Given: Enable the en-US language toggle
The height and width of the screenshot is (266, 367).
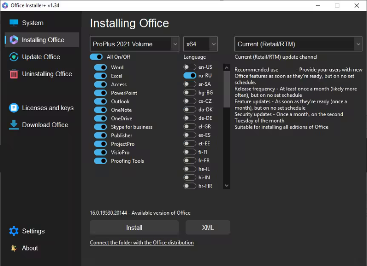Looking at the screenshot, I should click(x=189, y=67).
